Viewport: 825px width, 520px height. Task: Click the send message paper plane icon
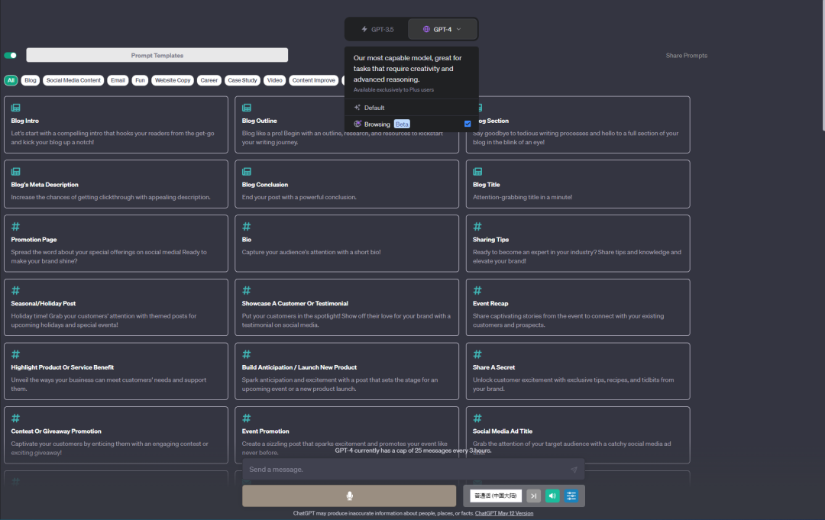click(x=574, y=470)
